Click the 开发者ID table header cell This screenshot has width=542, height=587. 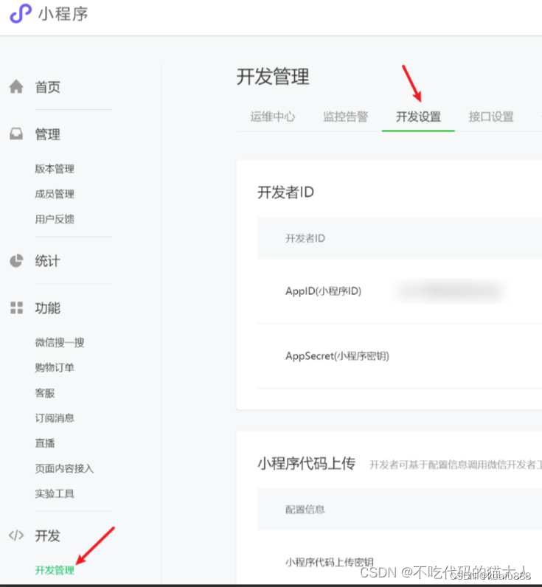305,238
